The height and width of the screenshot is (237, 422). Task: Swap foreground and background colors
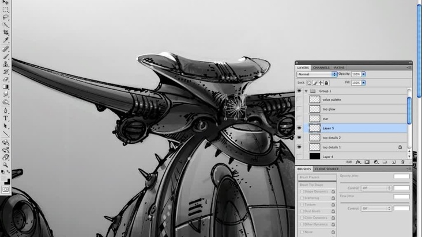pos(8,172)
